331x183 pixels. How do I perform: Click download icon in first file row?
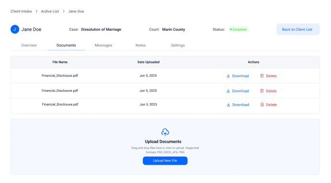click(228, 76)
